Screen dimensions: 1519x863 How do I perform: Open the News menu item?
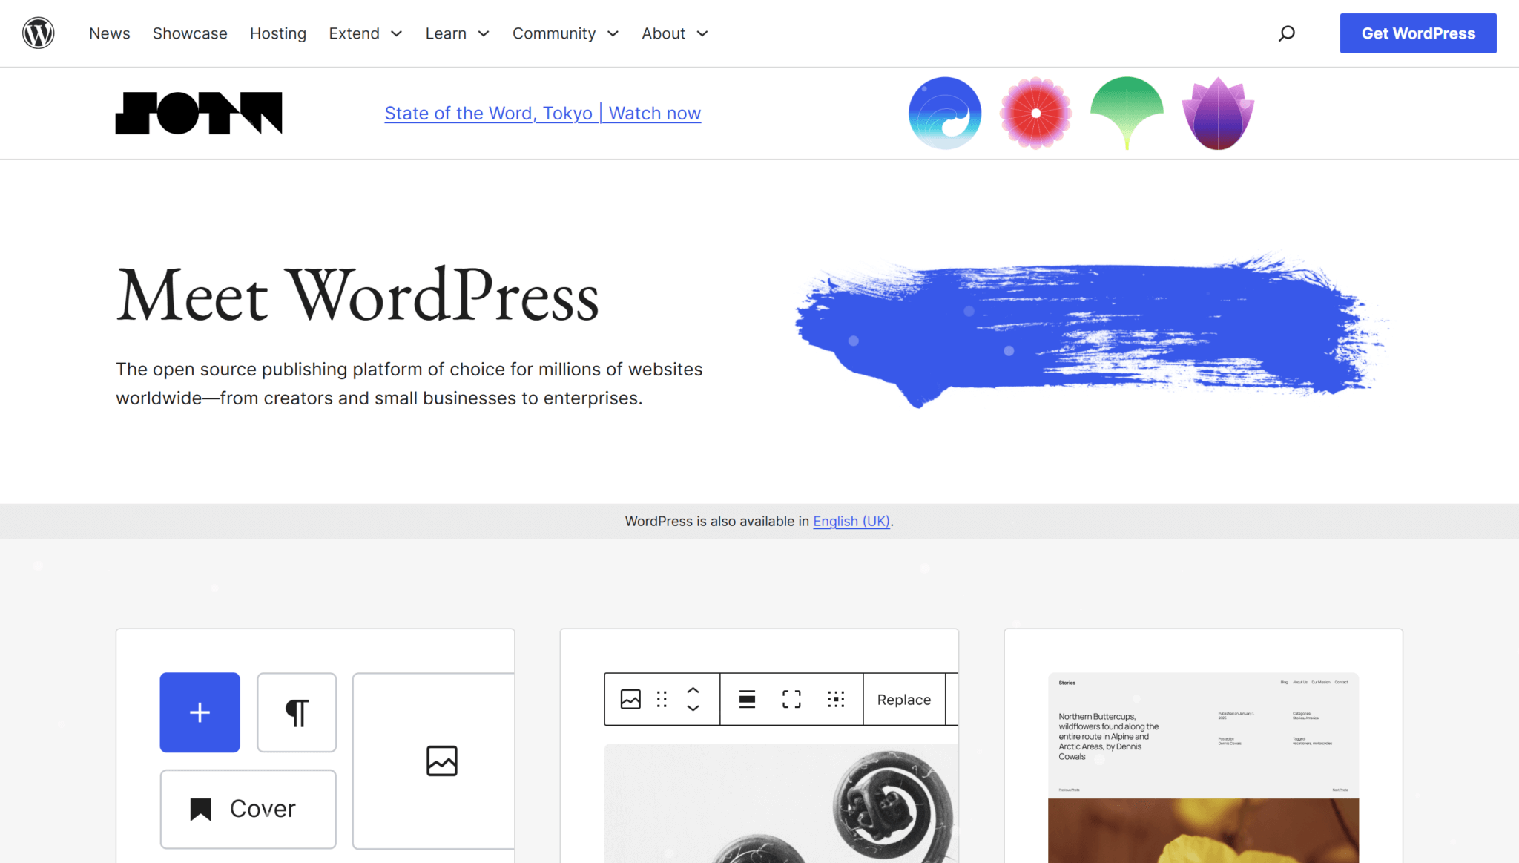(x=110, y=33)
